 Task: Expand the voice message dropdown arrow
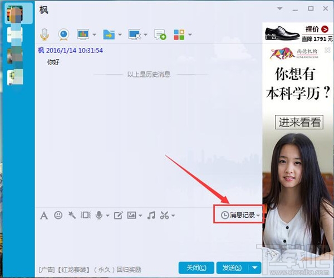click(107, 216)
